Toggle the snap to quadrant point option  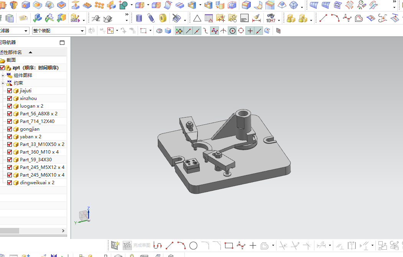pos(241,31)
